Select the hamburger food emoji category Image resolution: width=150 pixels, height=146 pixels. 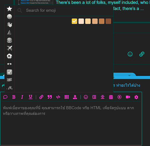[9, 40]
